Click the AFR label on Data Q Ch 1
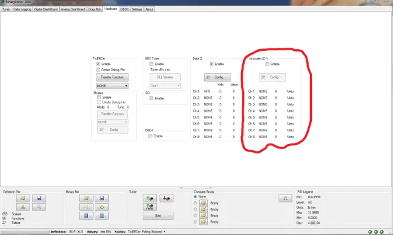The width and height of the screenshot is (393, 235). pos(207,91)
